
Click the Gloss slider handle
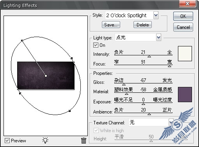pyautogui.click(x=124, y=84)
